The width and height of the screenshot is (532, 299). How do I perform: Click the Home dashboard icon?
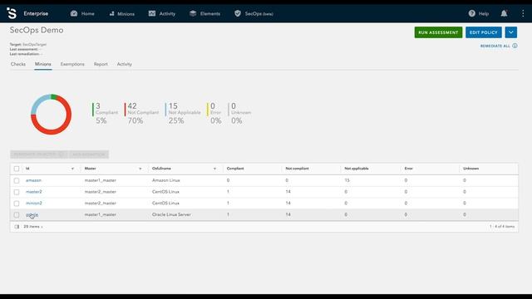point(74,13)
